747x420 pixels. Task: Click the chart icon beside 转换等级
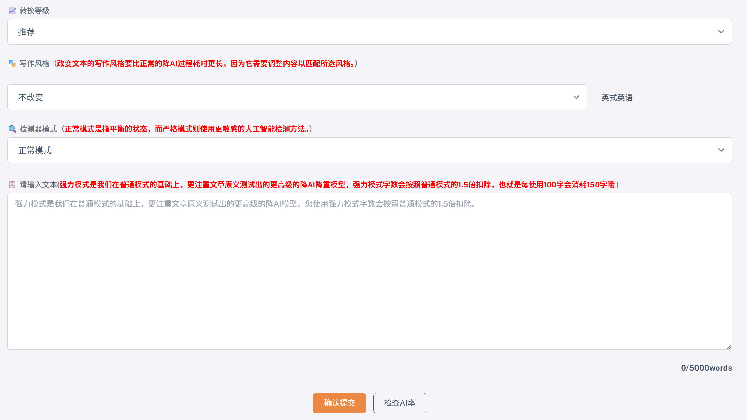[x=12, y=10]
